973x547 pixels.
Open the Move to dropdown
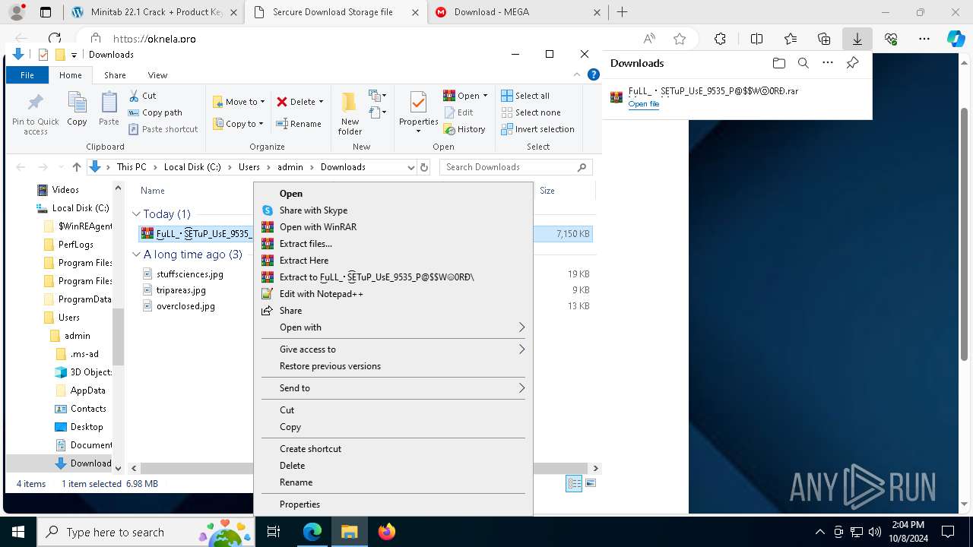coord(239,102)
